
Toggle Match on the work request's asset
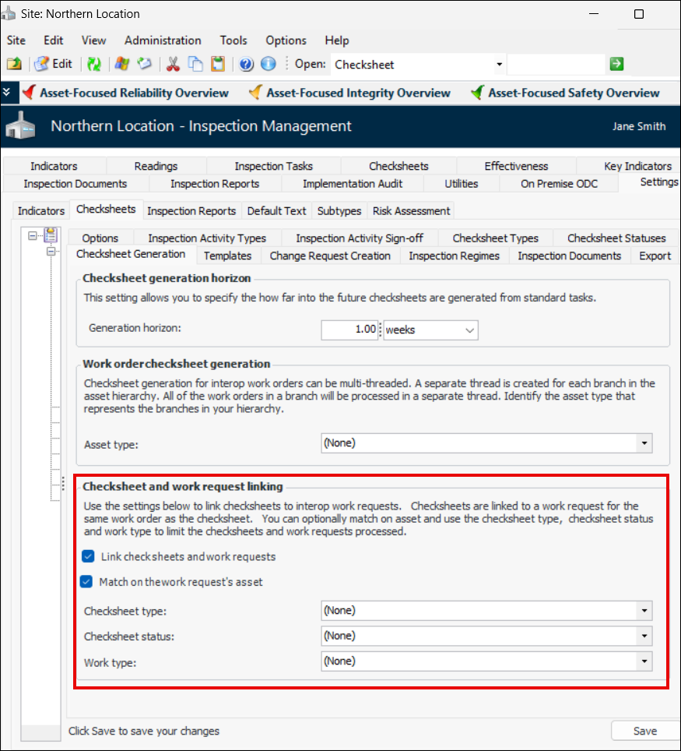[86, 581]
